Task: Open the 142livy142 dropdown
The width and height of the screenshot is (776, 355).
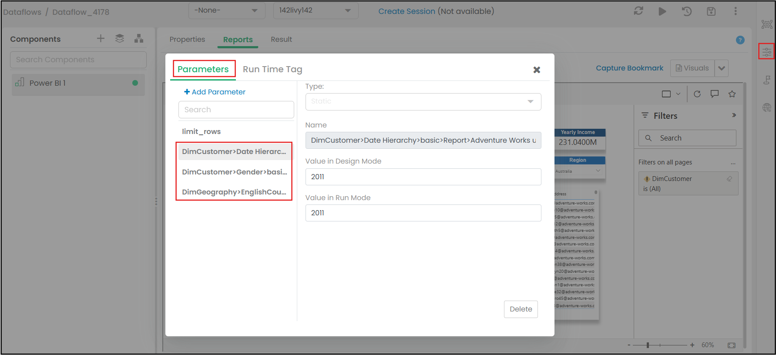Action: pyautogui.click(x=316, y=10)
